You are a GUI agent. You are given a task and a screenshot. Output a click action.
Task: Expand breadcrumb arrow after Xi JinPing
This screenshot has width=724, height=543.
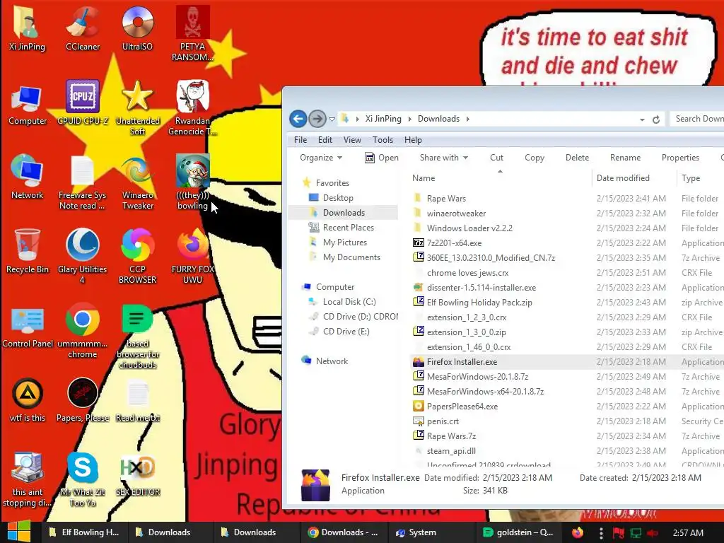409,119
